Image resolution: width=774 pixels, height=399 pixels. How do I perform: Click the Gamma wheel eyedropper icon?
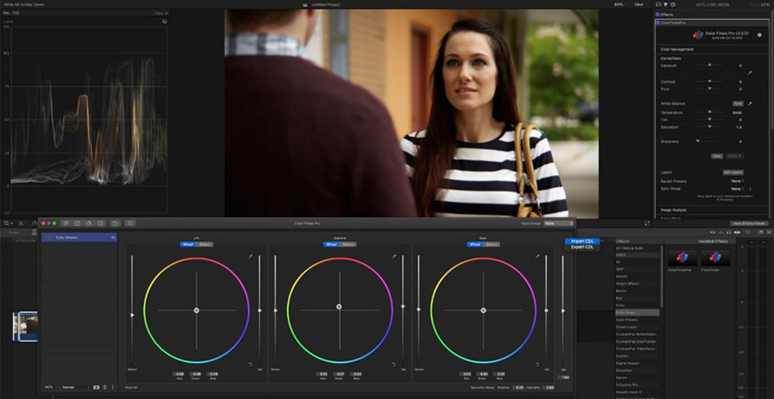(394, 256)
